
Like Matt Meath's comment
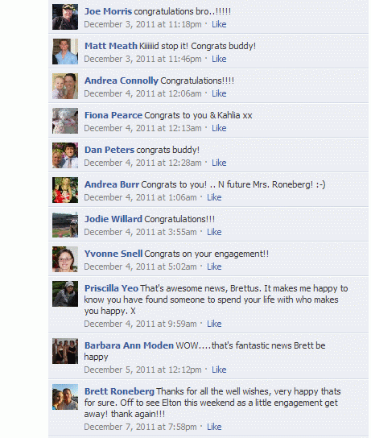[219, 59]
